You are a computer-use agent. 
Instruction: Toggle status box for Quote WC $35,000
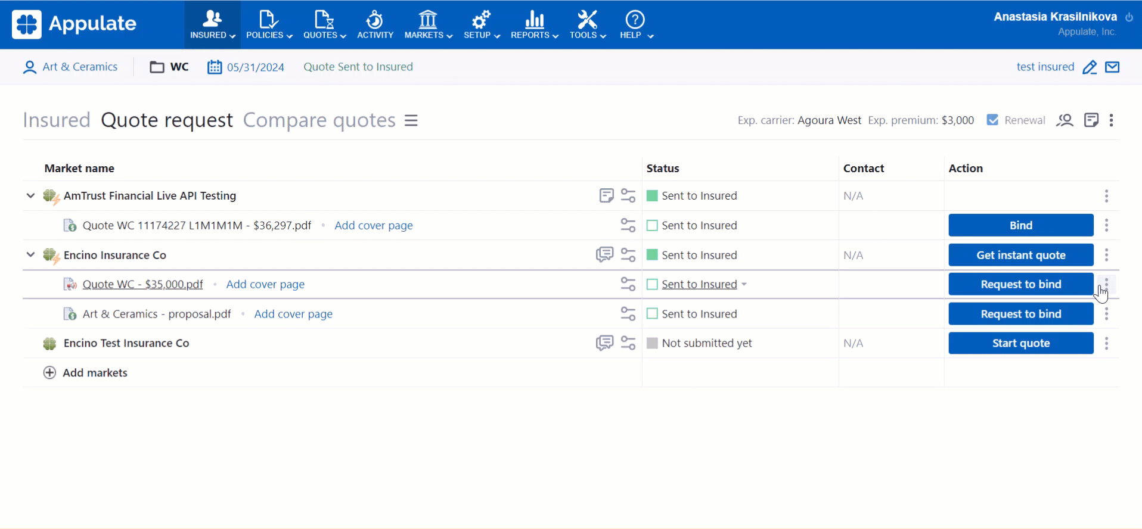652,284
